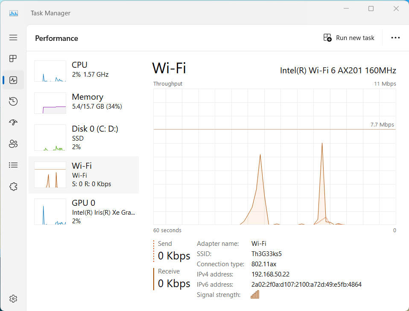This screenshot has width=409, height=311.
Task: Click the CPU mini graph thumbnail
Action: pos(50,71)
